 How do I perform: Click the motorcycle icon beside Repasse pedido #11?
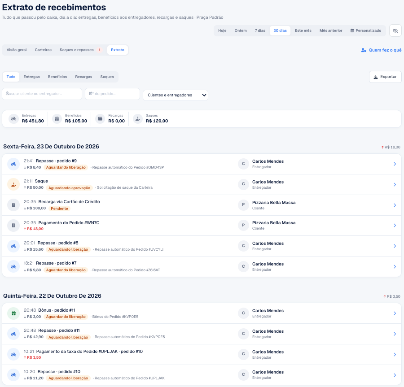click(x=13, y=334)
